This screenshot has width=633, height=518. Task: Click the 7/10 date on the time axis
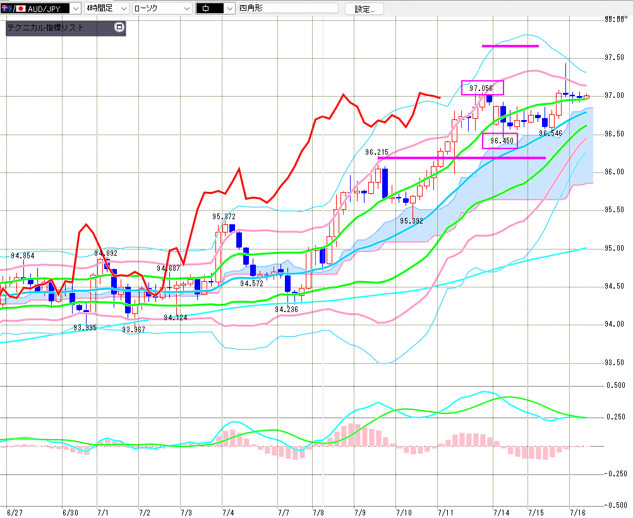404,513
